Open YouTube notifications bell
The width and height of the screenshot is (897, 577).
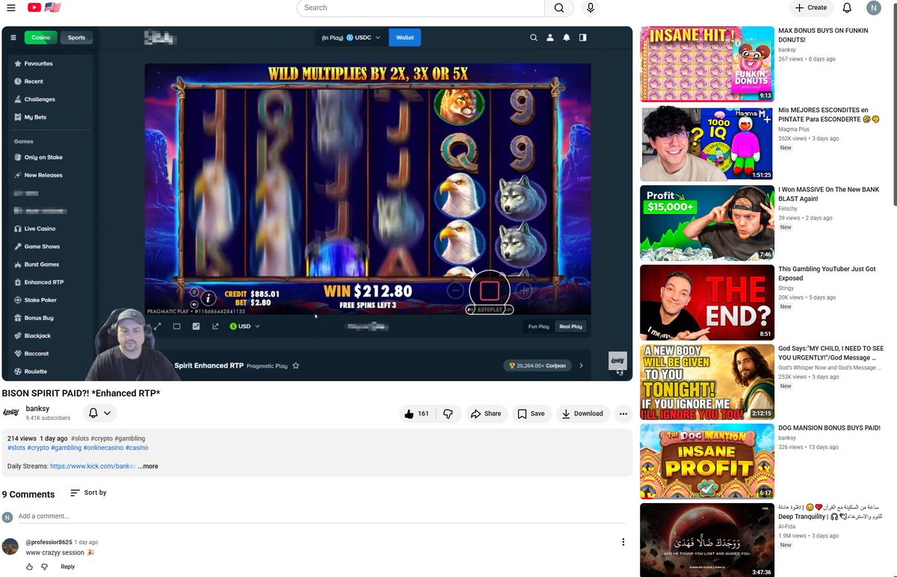pyautogui.click(x=847, y=7)
